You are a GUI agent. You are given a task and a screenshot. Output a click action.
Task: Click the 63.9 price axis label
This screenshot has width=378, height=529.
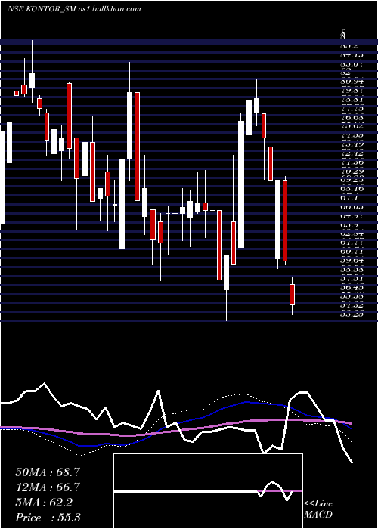(350, 225)
